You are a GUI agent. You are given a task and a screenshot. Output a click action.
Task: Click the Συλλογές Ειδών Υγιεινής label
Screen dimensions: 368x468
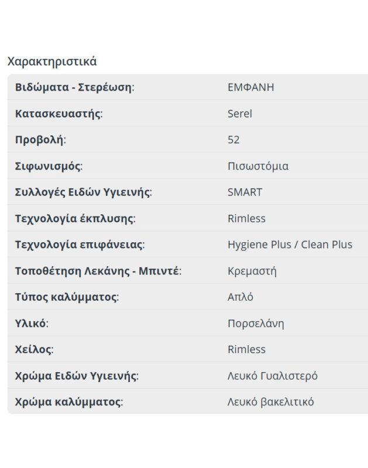tap(83, 192)
